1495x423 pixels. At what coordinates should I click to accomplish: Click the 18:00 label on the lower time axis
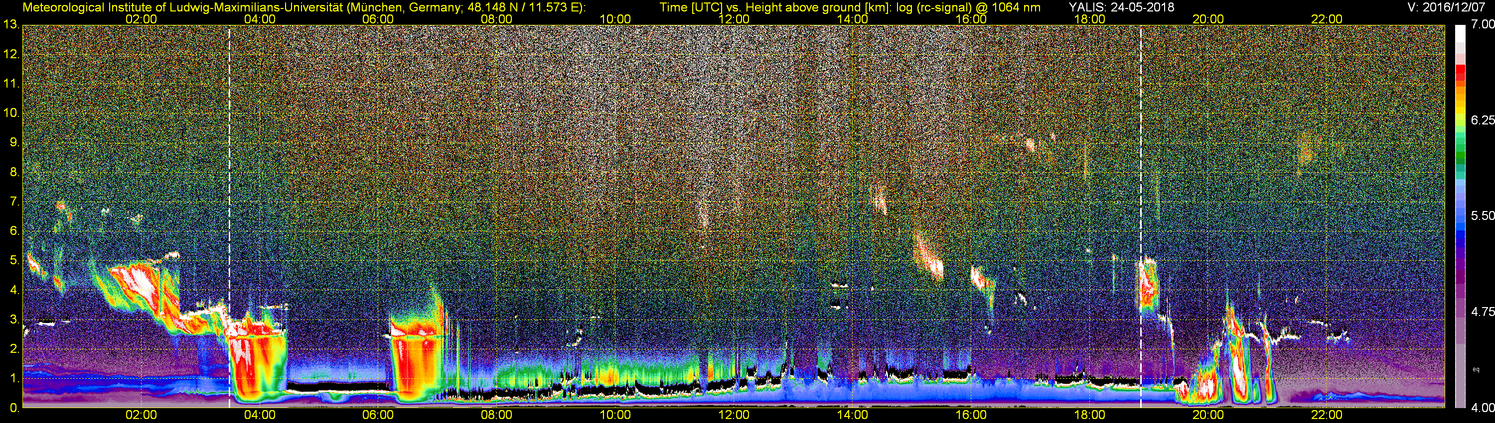pos(1089,415)
